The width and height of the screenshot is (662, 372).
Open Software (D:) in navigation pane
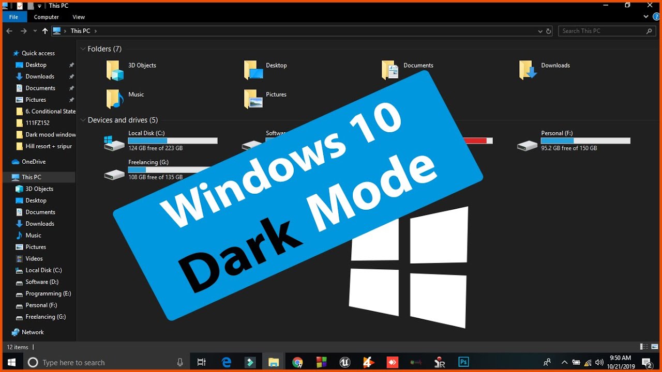click(42, 282)
